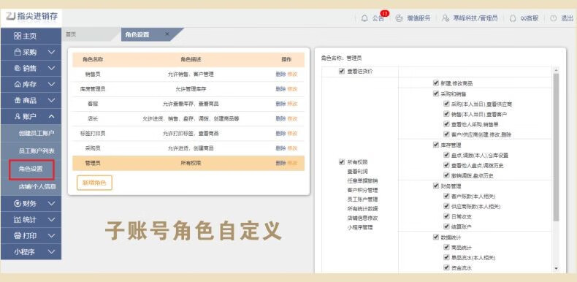Collapse the 账户 menu chevron
This screenshot has height=282, width=577.
pos(52,116)
